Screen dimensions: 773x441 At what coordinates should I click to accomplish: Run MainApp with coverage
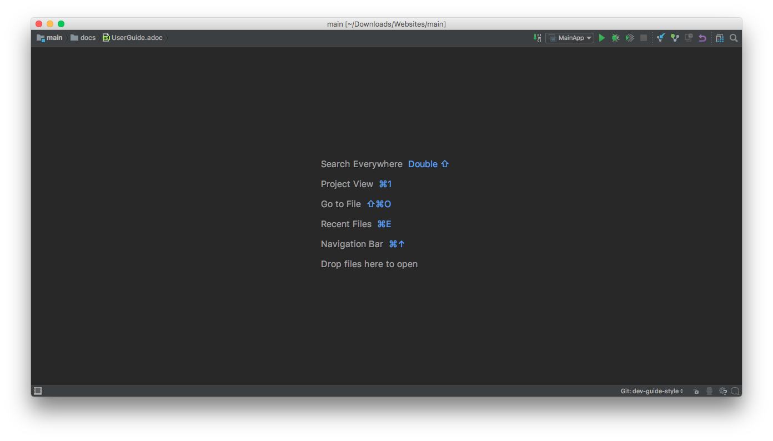coord(630,38)
